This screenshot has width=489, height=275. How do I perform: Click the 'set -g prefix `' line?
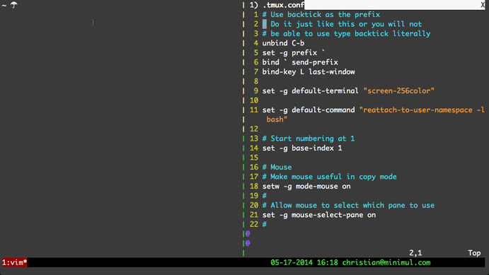point(294,52)
